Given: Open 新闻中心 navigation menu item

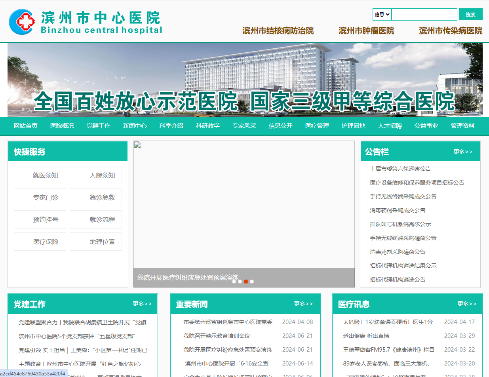Looking at the screenshot, I should [135, 126].
